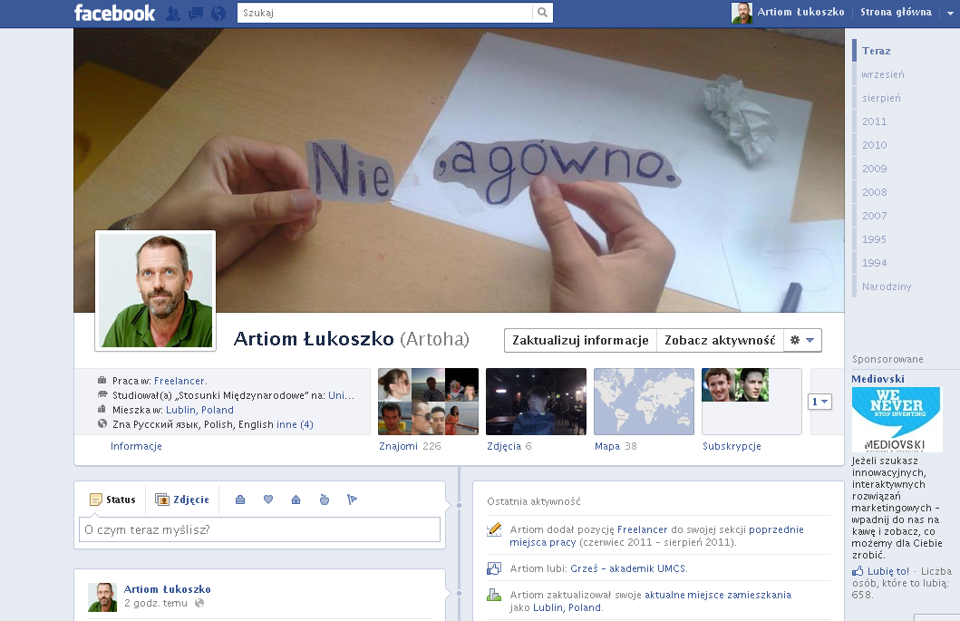
Task: Jump to 2011 in the timeline
Action: [x=874, y=121]
